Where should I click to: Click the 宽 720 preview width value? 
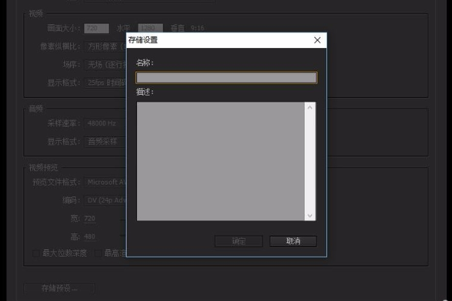(90, 219)
